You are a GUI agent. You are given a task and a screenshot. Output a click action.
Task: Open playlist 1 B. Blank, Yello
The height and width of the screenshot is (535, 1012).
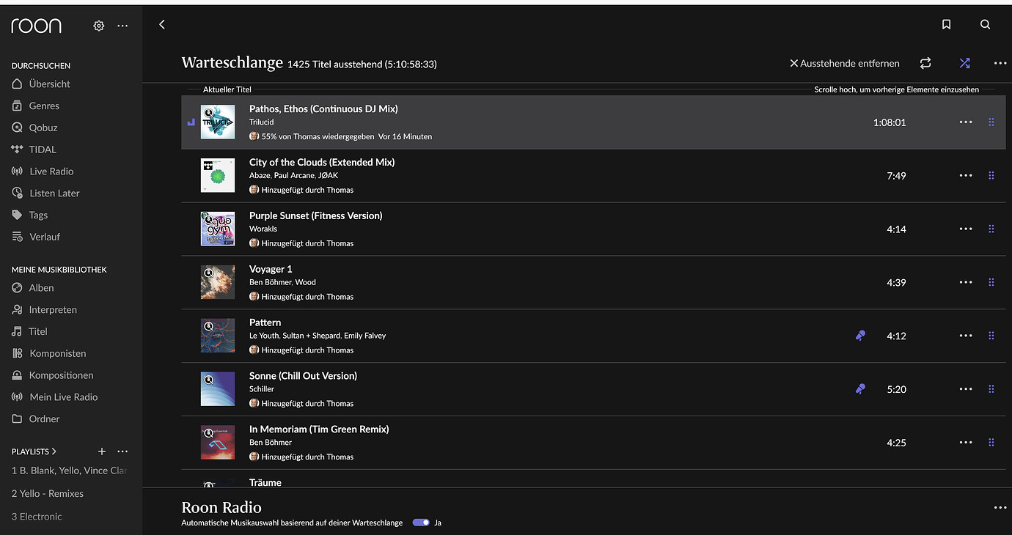coord(70,471)
